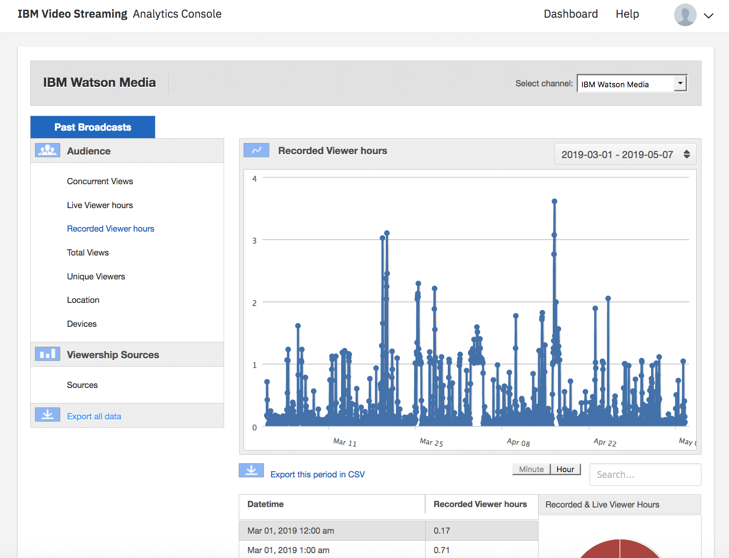Select Unique Viewers in the sidebar
Viewport: 729px width, 558px height.
click(96, 276)
